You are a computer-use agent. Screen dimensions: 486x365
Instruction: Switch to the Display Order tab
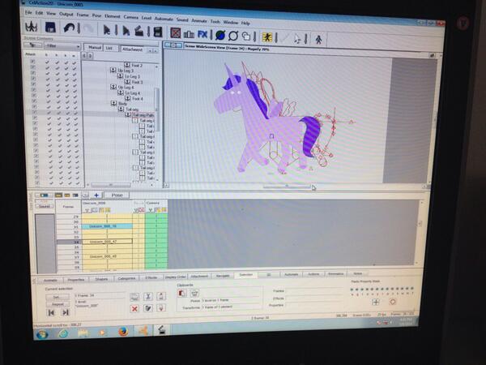[176, 277]
